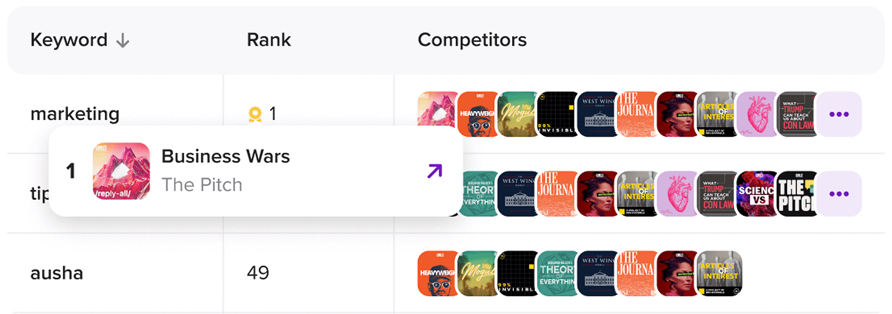Open Theory of Everything in the ausha row
Screen dimensions: 892x314
(x=557, y=273)
